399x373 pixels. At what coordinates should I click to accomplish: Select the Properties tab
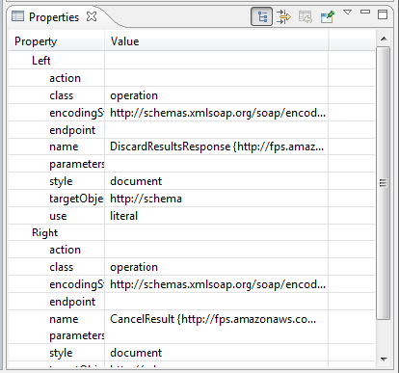[x=54, y=16]
